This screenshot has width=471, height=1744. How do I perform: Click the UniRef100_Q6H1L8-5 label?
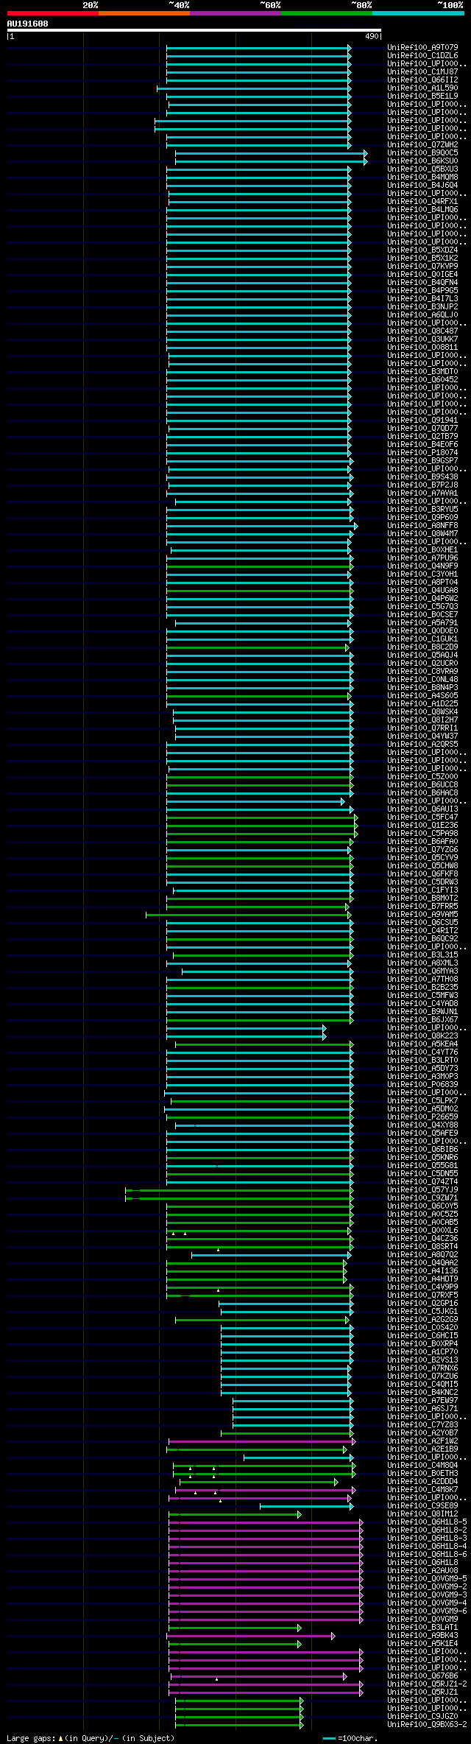coord(427,1522)
